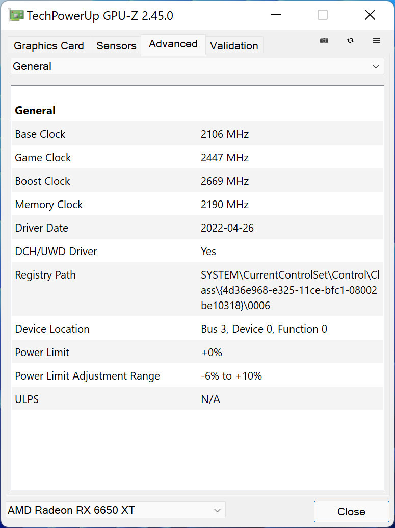Select the Advanced tab
395x528 pixels.
click(x=173, y=44)
